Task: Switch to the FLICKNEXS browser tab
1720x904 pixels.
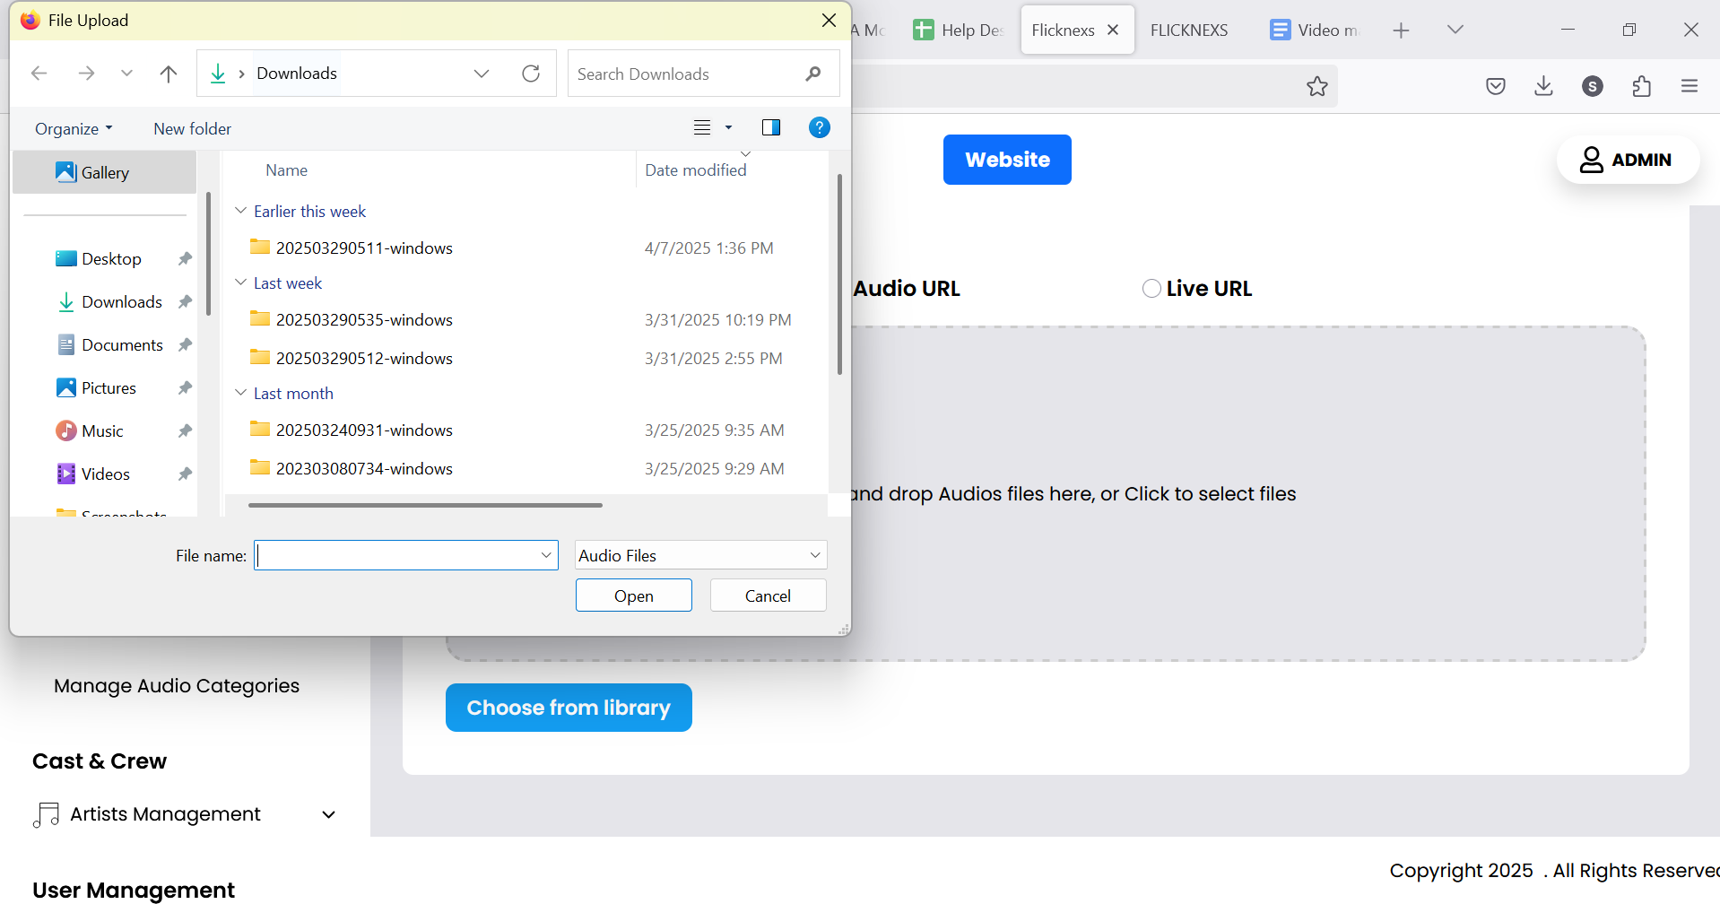Action: click(1188, 30)
